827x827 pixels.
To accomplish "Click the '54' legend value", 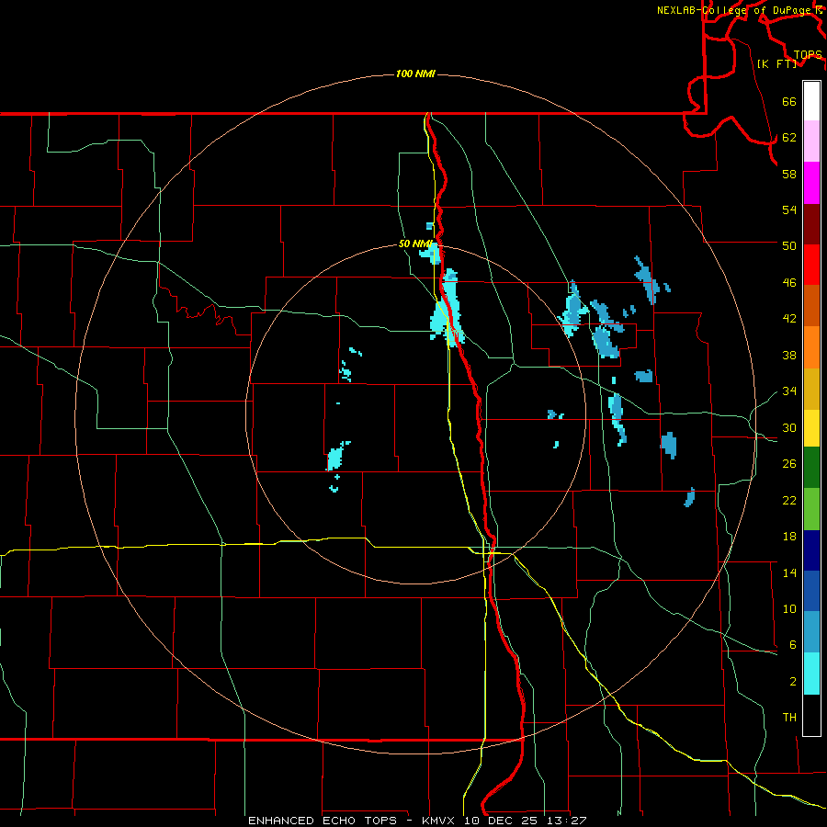I will pos(789,210).
